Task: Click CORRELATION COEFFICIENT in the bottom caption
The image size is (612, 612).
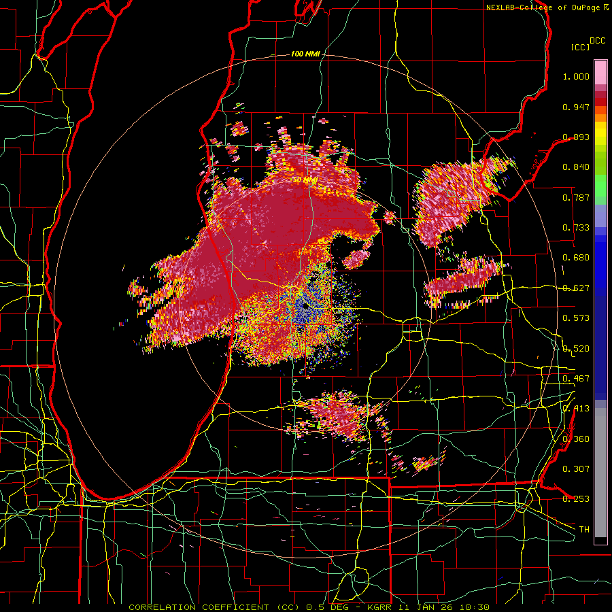Action: tap(199, 607)
